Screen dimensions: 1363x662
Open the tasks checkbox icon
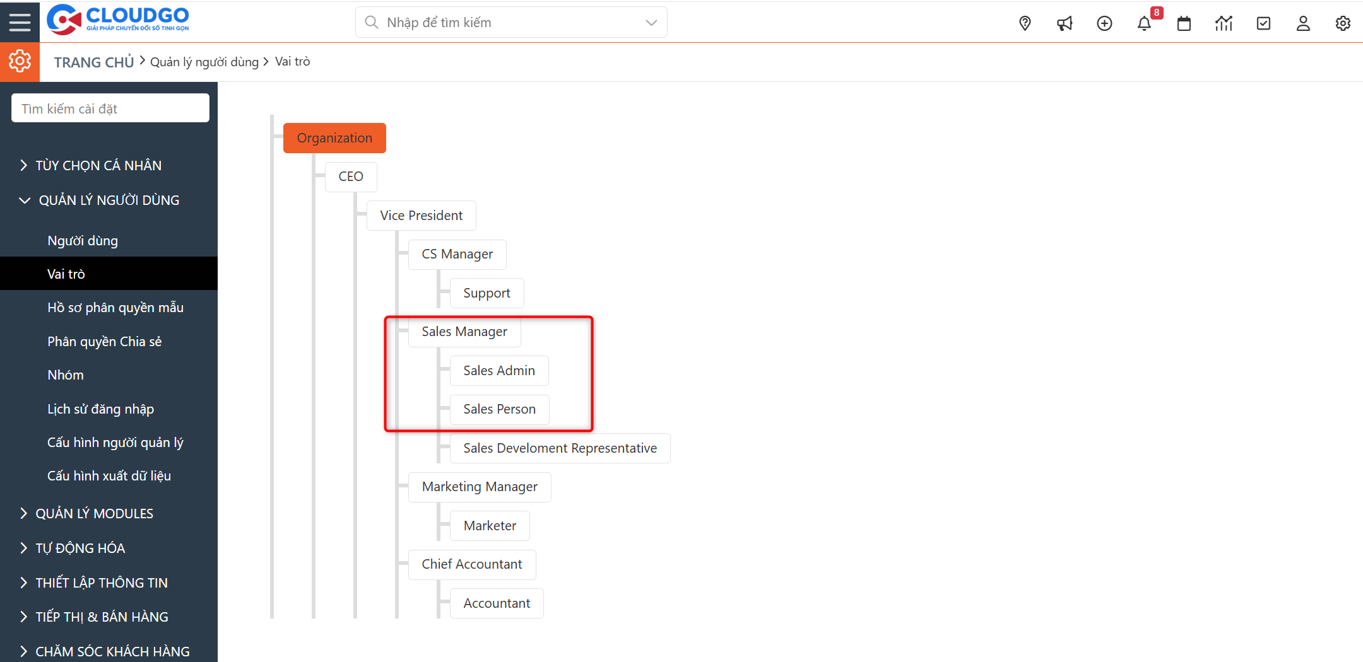tap(1263, 22)
